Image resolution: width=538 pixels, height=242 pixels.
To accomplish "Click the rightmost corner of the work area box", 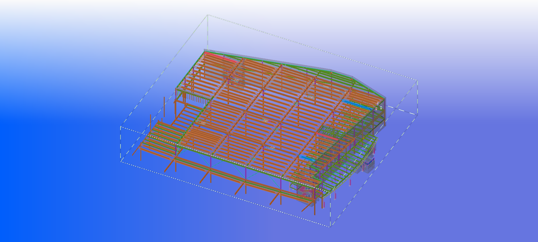I will (x=417, y=81).
